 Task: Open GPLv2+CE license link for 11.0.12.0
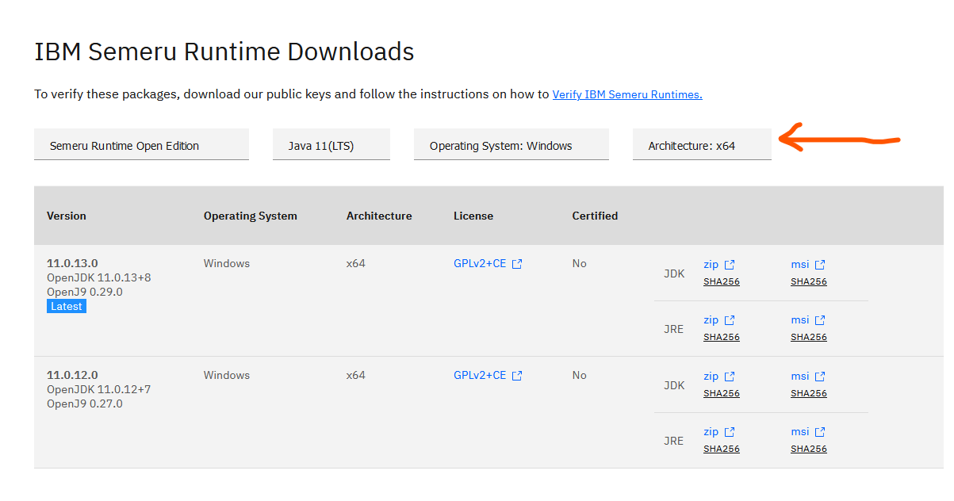pyautogui.click(x=480, y=376)
